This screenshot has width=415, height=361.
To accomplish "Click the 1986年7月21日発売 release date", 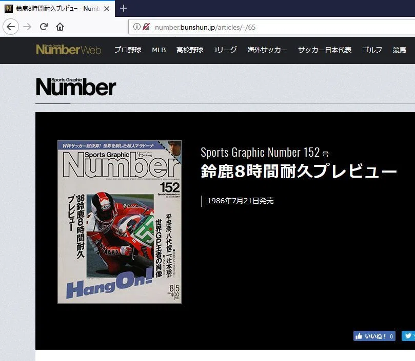I will tap(240, 201).
